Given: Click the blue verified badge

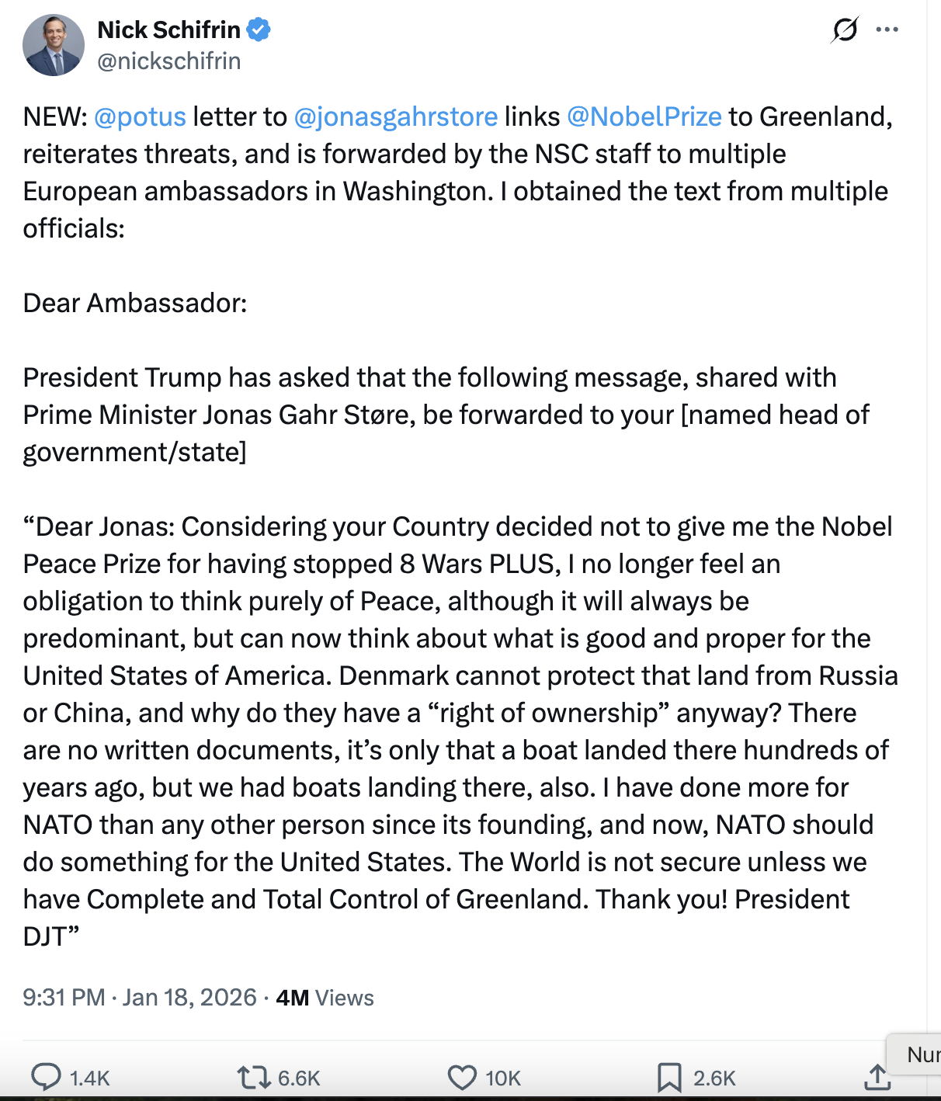Looking at the screenshot, I should coord(259,30).
